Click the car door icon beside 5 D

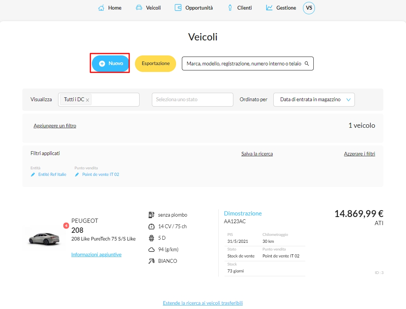[x=151, y=238]
